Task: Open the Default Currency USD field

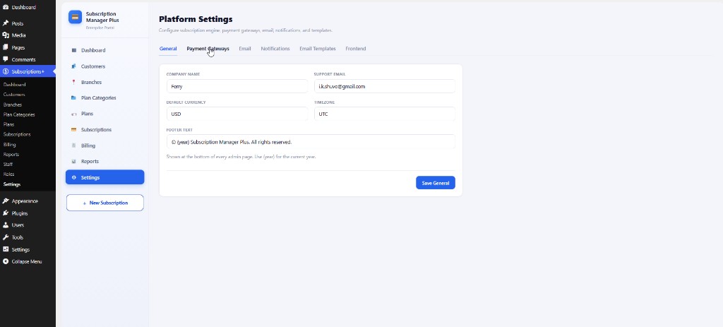Action: pos(237,114)
